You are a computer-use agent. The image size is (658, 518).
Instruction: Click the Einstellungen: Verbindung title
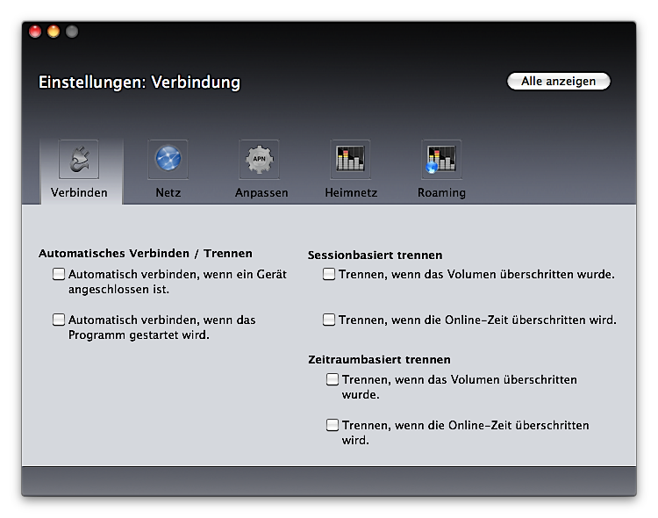(x=139, y=83)
